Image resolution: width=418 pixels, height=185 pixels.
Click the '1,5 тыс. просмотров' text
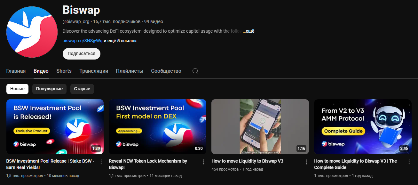(25, 176)
